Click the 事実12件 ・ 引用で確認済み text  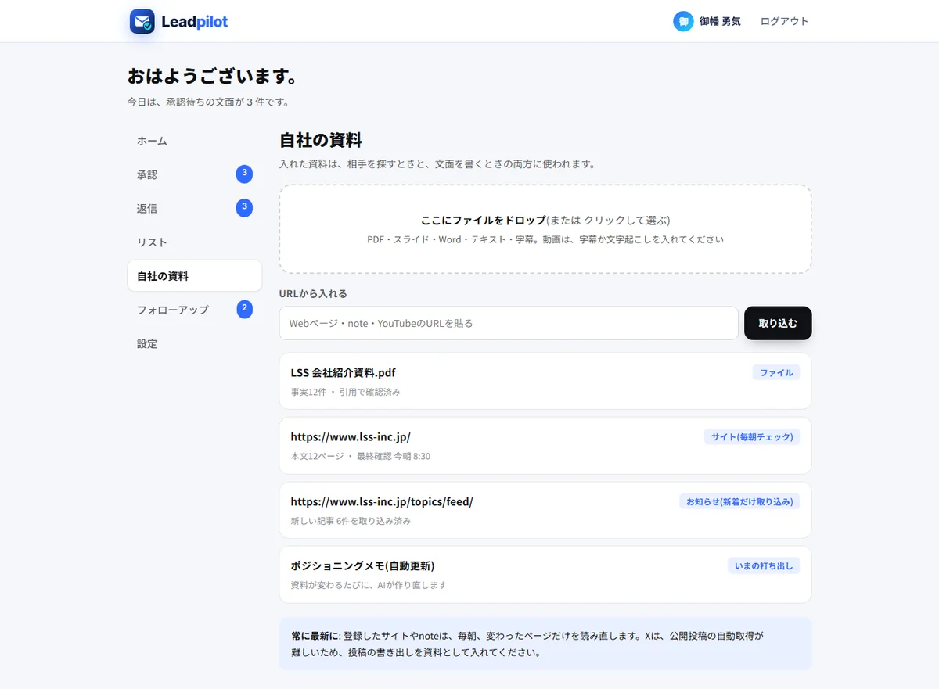[345, 392]
